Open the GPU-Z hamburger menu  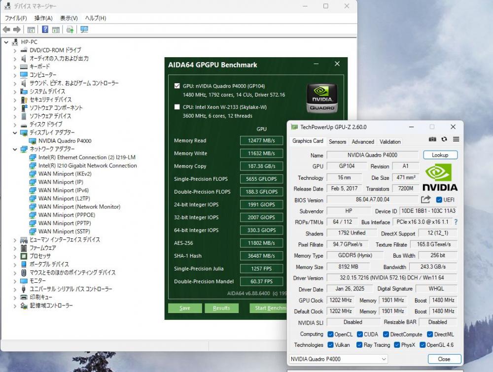[x=456, y=139]
